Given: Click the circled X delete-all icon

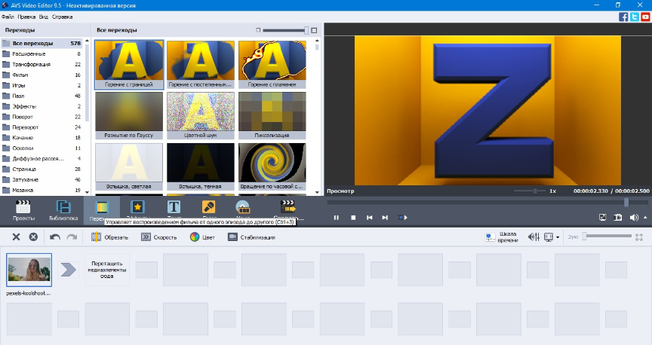Looking at the screenshot, I should tap(33, 237).
